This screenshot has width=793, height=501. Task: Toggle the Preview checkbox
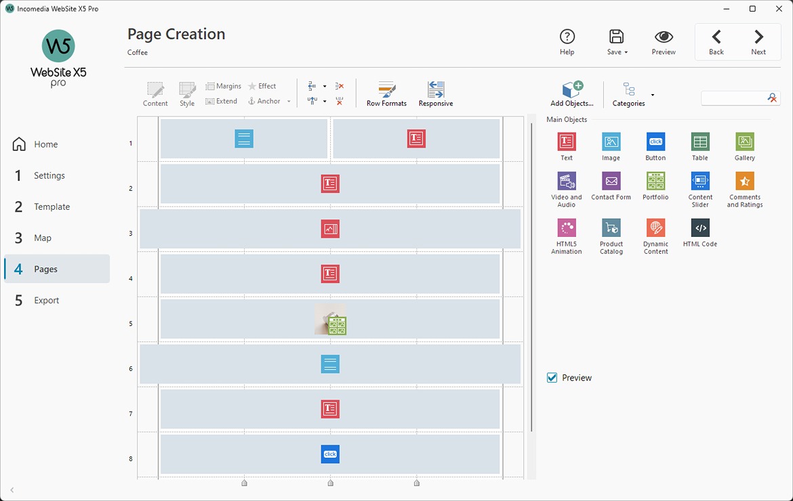tap(552, 377)
